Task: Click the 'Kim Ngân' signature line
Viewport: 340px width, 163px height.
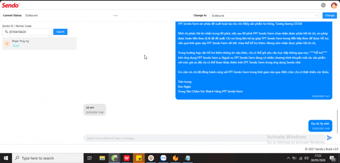Action: 184,87
